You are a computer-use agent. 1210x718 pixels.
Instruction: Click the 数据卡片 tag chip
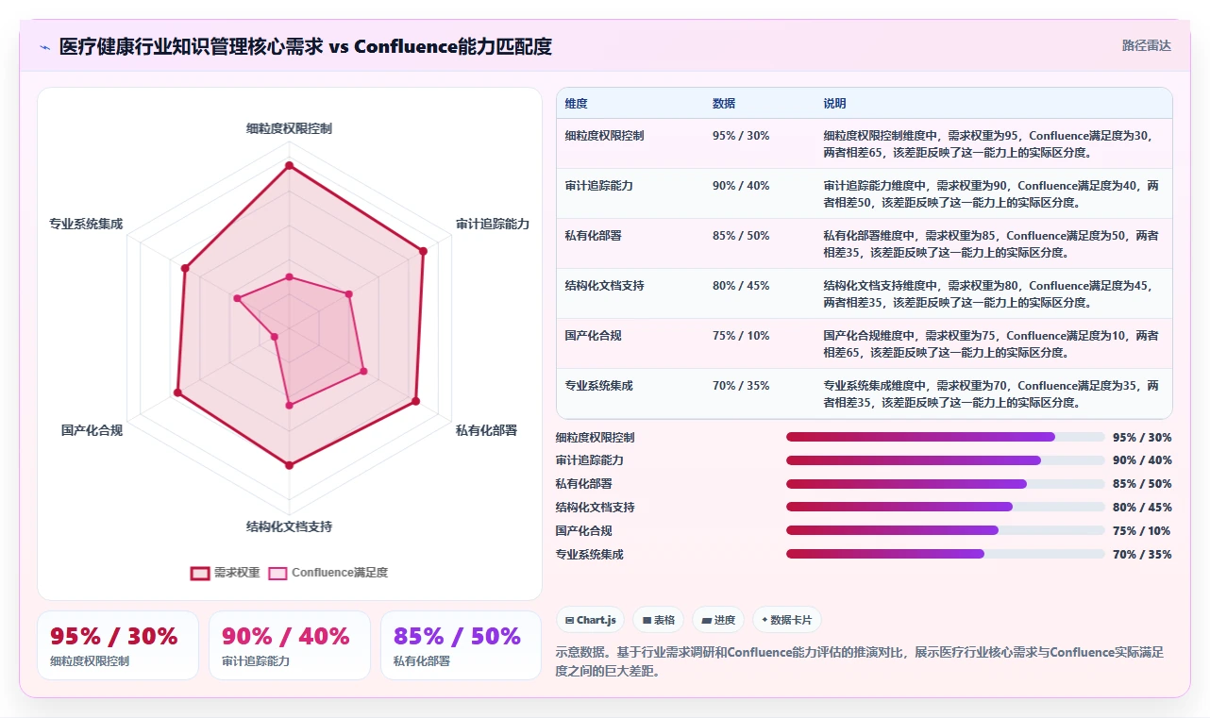[786, 620]
